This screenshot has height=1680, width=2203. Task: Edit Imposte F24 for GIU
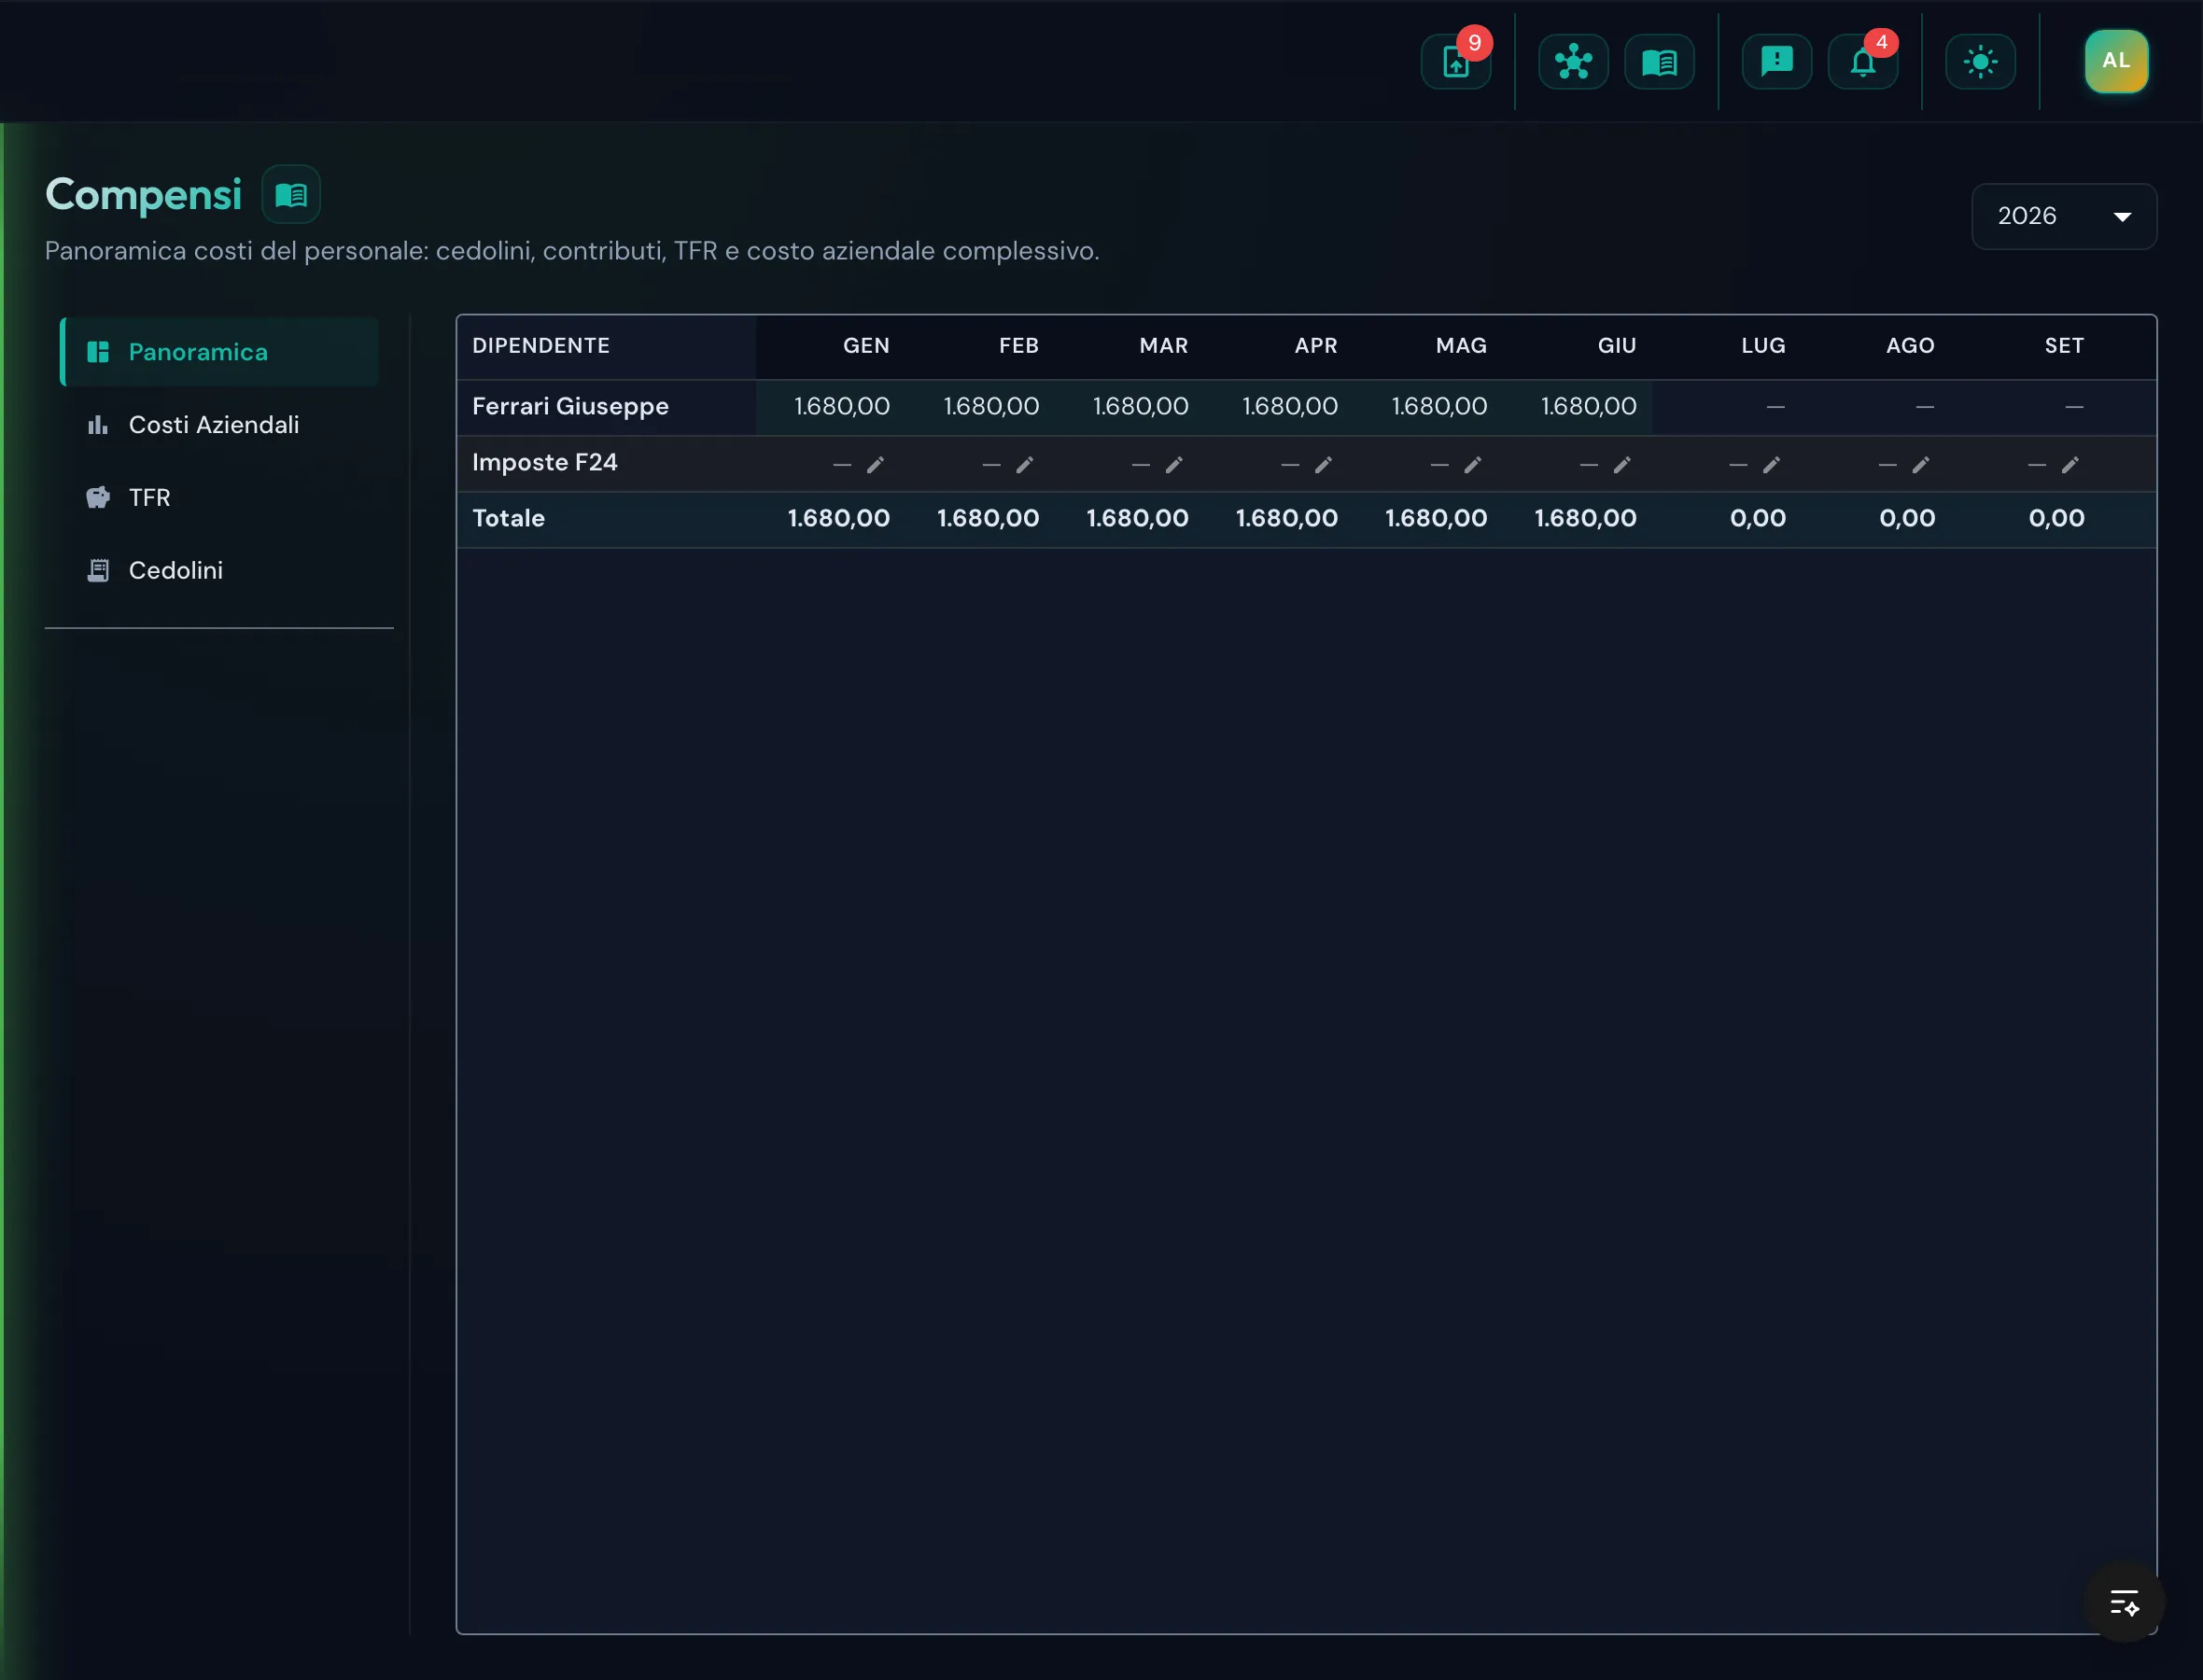(1622, 465)
